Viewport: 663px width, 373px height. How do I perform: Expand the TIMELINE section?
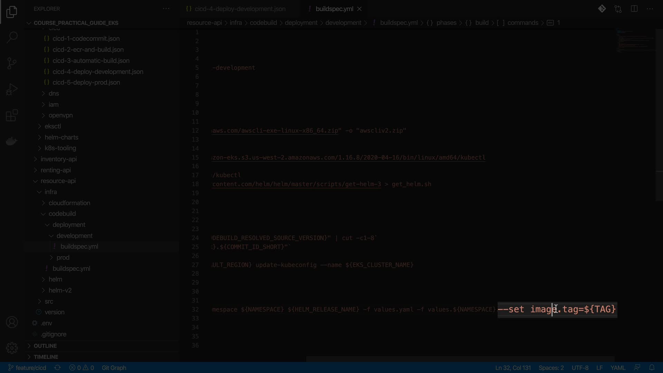click(46, 357)
